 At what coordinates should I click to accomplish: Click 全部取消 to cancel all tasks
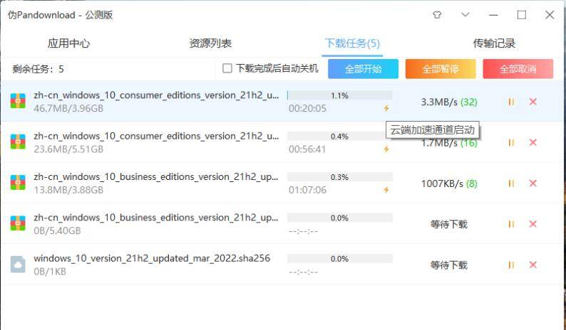518,69
